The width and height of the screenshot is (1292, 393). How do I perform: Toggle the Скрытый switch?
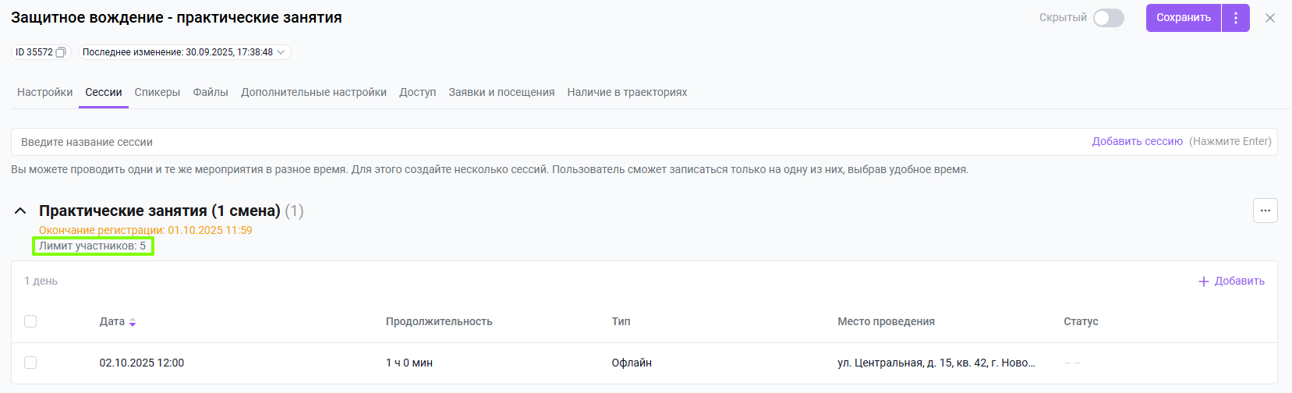coord(1108,18)
